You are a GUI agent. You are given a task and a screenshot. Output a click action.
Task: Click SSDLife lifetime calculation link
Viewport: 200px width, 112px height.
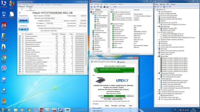129,72
